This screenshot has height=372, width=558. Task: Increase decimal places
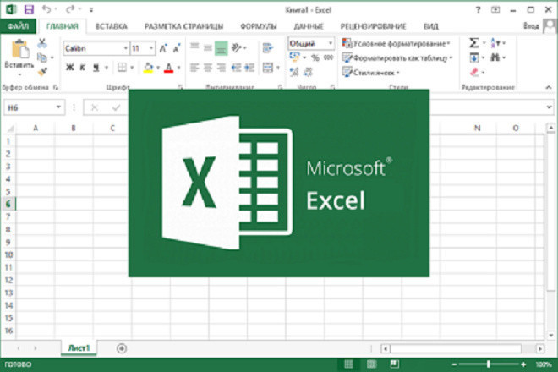tap(294, 72)
